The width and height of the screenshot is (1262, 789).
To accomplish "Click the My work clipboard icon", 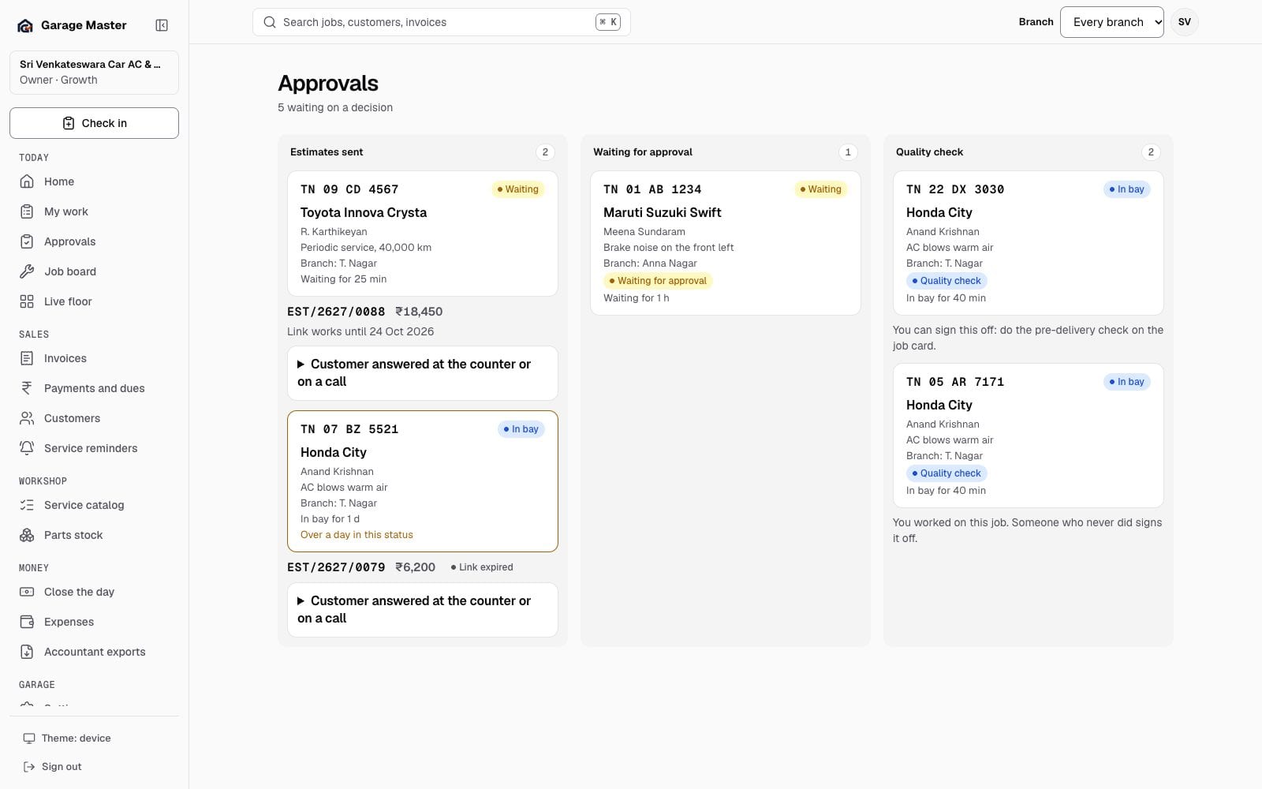I will coord(27,211).
